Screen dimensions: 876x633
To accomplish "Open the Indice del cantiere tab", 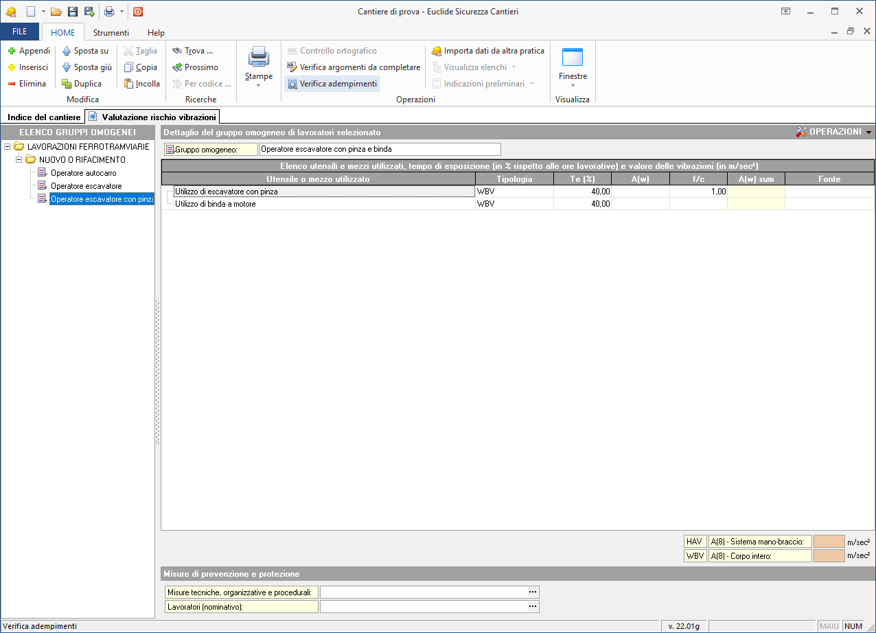I will pos(44,117).
